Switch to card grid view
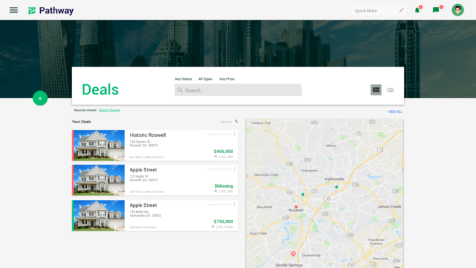476x268 pixels. (376, 90)
